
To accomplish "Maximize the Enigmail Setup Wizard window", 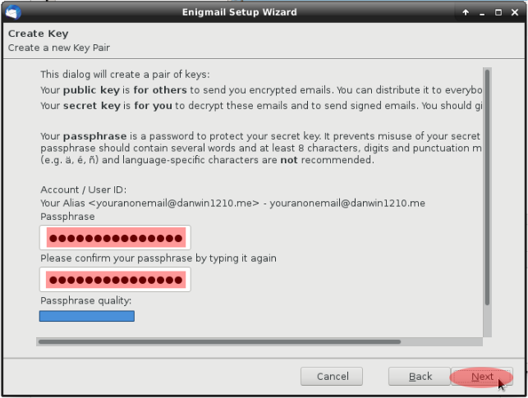I will (498, 12).
